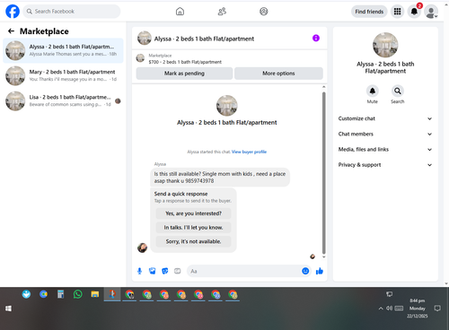449x330 pixels.
Task: Click the chat header title Alyssa listing
Action: tap(204, 39)
